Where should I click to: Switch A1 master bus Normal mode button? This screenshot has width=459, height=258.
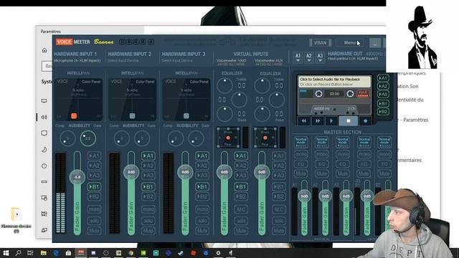coord(301,142)
